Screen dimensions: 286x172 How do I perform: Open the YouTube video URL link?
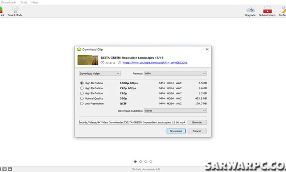pyautogui.click(x=155, y=63)
